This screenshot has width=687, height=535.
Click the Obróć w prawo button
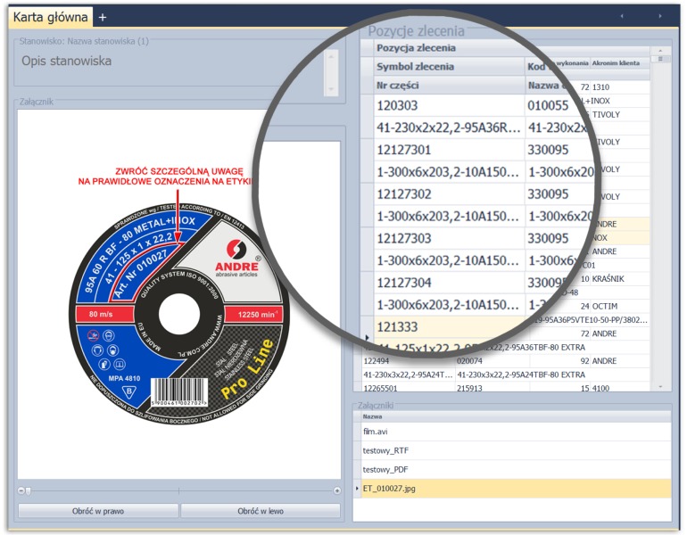(98, 511)
